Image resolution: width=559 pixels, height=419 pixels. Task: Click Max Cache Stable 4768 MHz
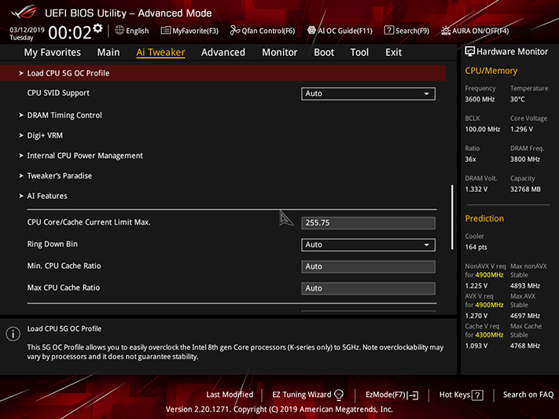(x=524, y=346)
